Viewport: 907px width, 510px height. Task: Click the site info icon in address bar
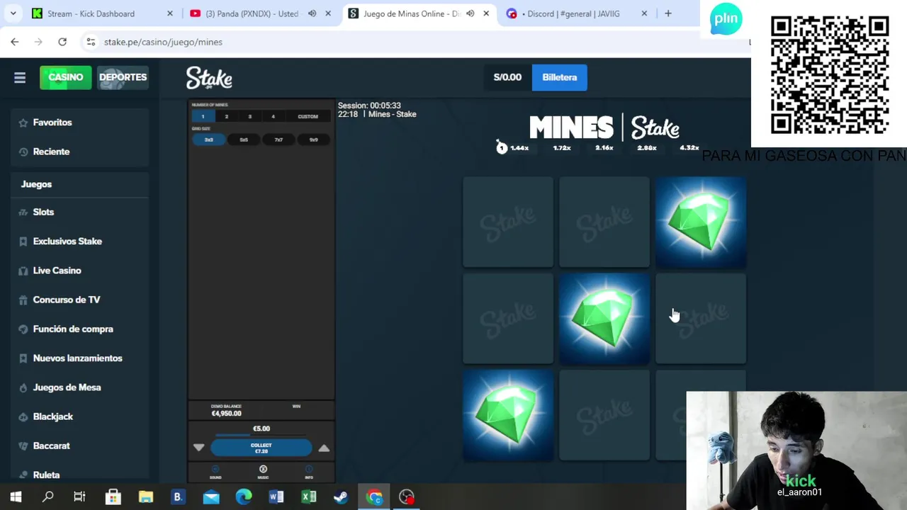91,42
